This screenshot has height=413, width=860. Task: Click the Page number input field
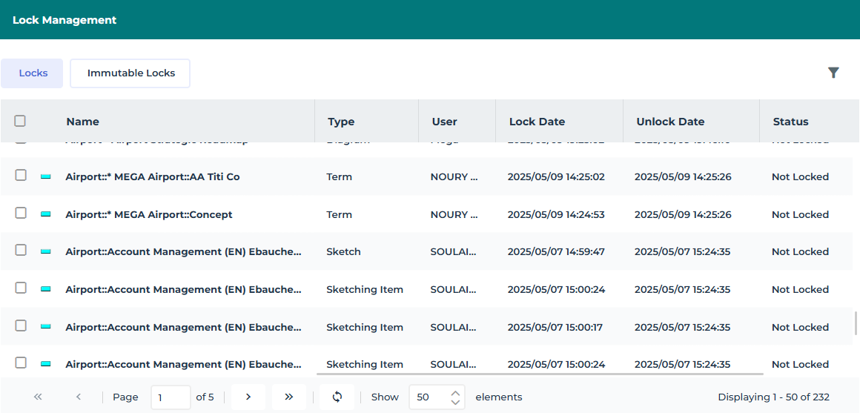tap(171, 397)
